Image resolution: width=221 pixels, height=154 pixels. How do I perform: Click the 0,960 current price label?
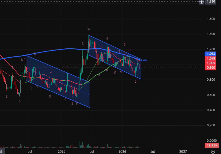tap(211, 67)
